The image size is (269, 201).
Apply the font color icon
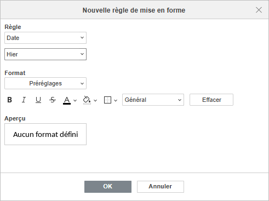point(67,100)
